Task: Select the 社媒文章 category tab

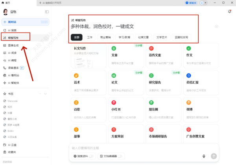Action: [x=143, y=37]
